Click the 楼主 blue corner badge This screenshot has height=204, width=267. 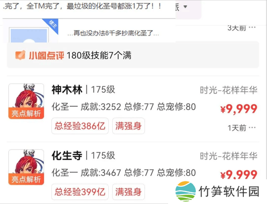pos(52,25)
